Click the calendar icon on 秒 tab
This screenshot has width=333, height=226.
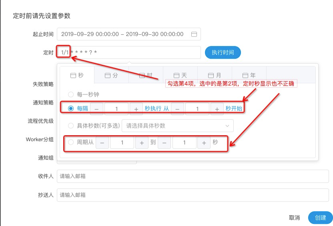point(73,75)
